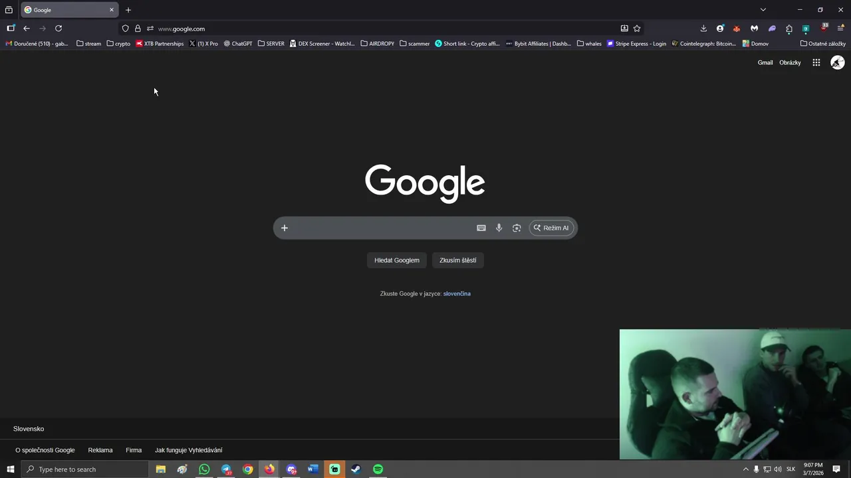The width and height of the screenshot is (851, 478).
Task: Open the Phantom wallet ghost extension
Action: pos(772,29)
